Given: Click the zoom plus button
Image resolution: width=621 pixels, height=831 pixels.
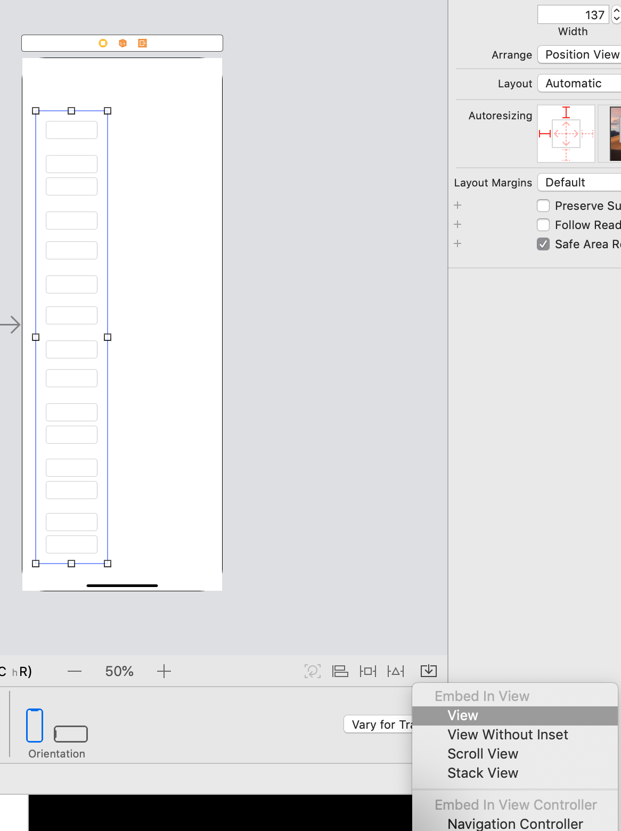Looking at the screenshot, I should (x=164, y=671).
